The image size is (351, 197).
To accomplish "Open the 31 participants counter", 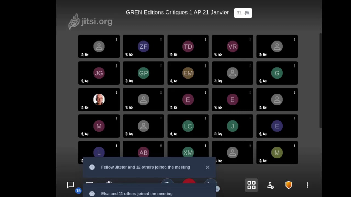I will click(243, 13).
